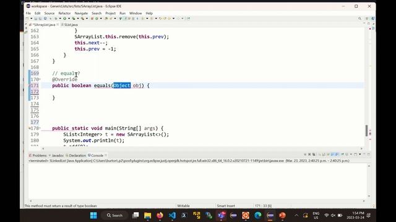The image size is (396, 222).
Task: Open the Source menu
Action: 49,13
